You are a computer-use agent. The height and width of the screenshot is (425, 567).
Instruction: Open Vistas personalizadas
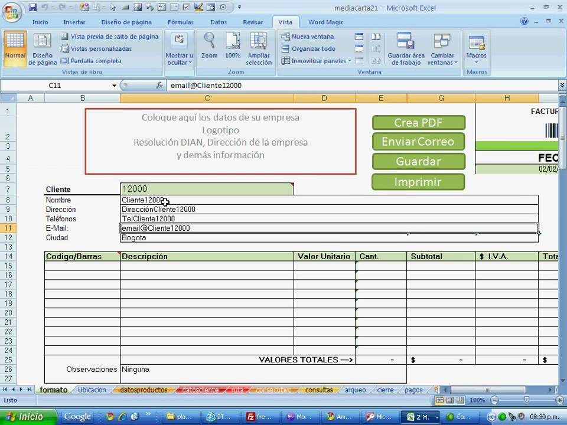click(96, 49)
